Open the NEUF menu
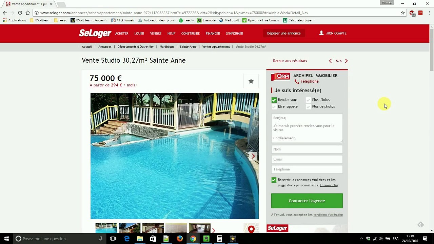Image resolution: width=434 pixels, height=244 pixels. (x=171, y=34)
